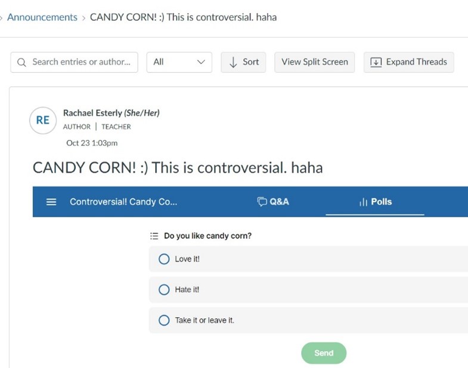Click the Q&A speech bubble icon
This screenshot has height=368, width=468.
tap(262, 202)
